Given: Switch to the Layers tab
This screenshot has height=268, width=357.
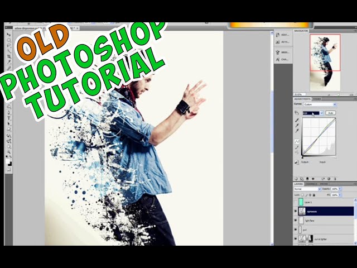Looking at the screenshot, I should click(298, 184).
